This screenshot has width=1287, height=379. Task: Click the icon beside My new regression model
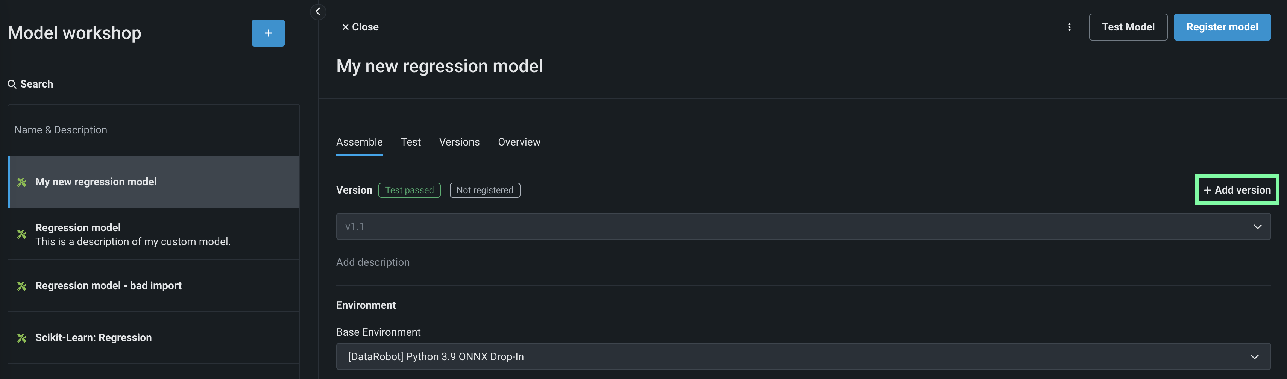coord(22,182)
